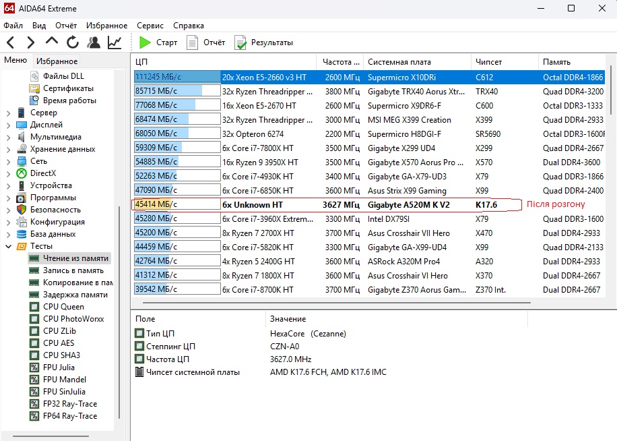Go back with the left arrow toolbar icon
Viewport: 617px width, 441px height.
coord(11,42)
